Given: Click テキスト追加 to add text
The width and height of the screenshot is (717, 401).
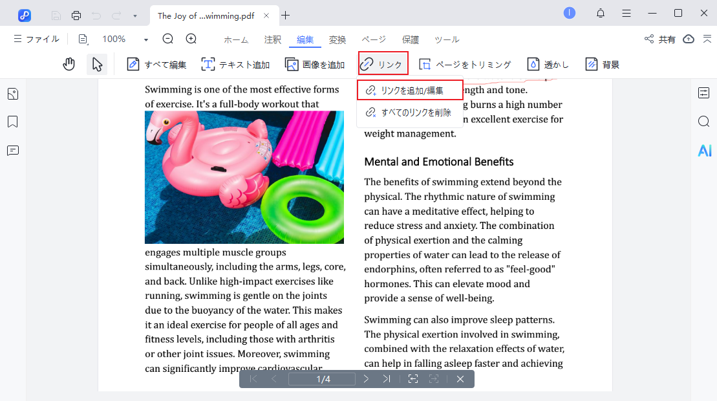Looking at the screenshot, I should 235,65.
